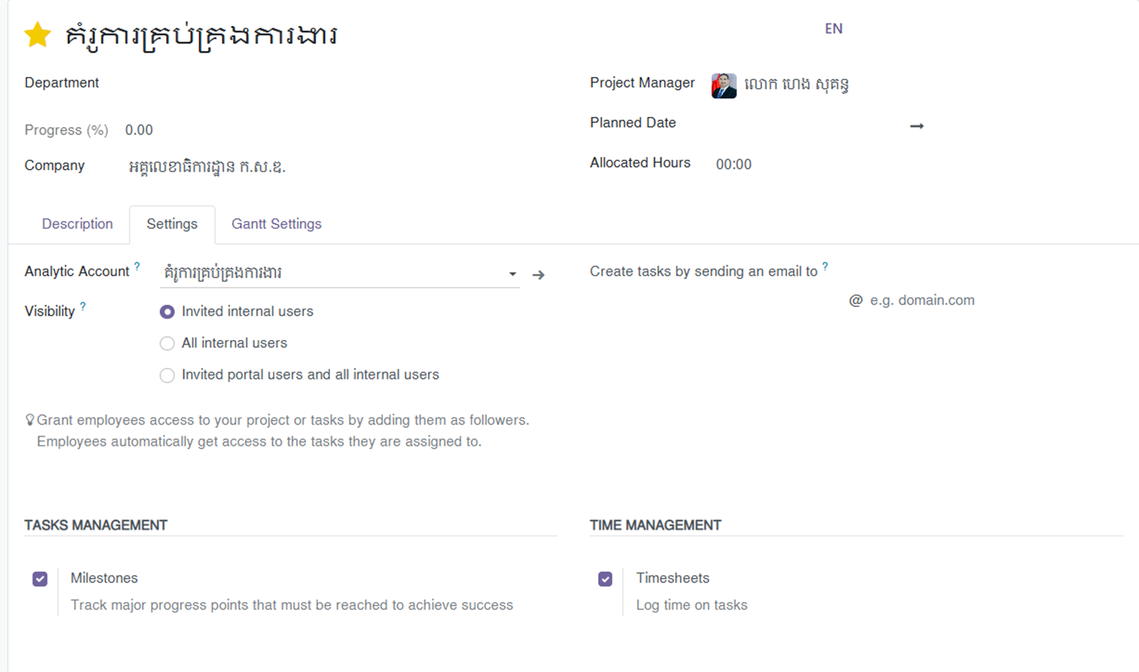This screenshot has width=1139, height=672.
Task: Show Analytic Account help tooltip
Action: (137, 266)
